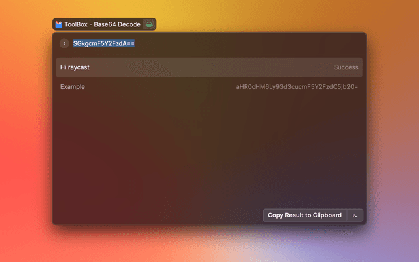419x262 pixels.
Task: Click the desktop wallpaper right of the window
Action: [393, 131]
